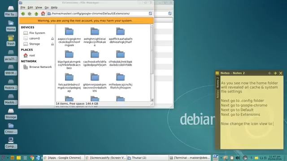Viewport: 287px width, 161px height.
Task: Click inside the yellow note text area
Action: click(252, 112)
